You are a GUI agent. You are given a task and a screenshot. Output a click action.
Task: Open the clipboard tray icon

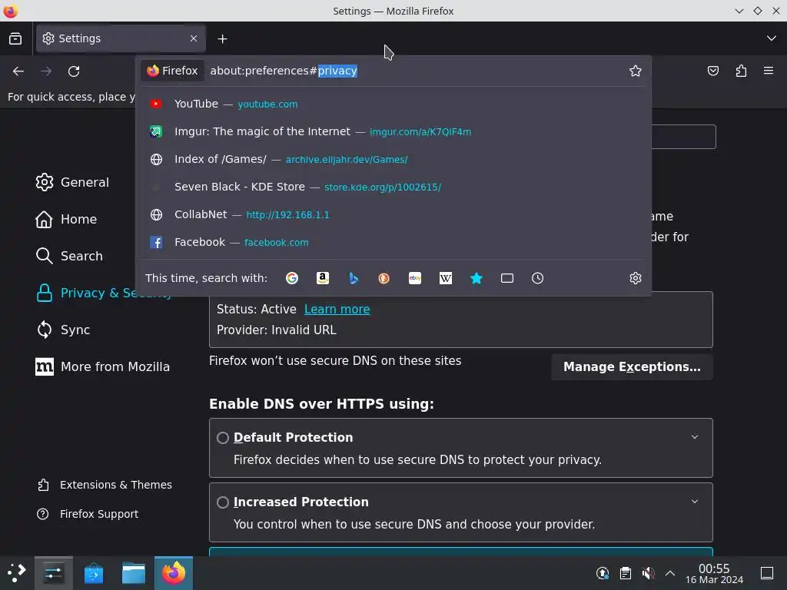626,573
